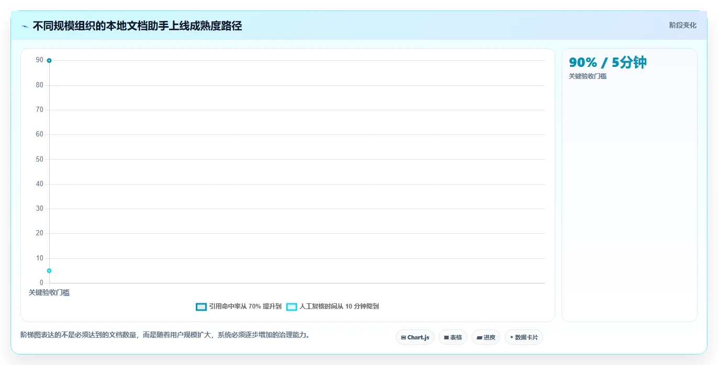Click the 数据卡片 tag pill
The height and width of the screenshot is (365, 718).
524,337
